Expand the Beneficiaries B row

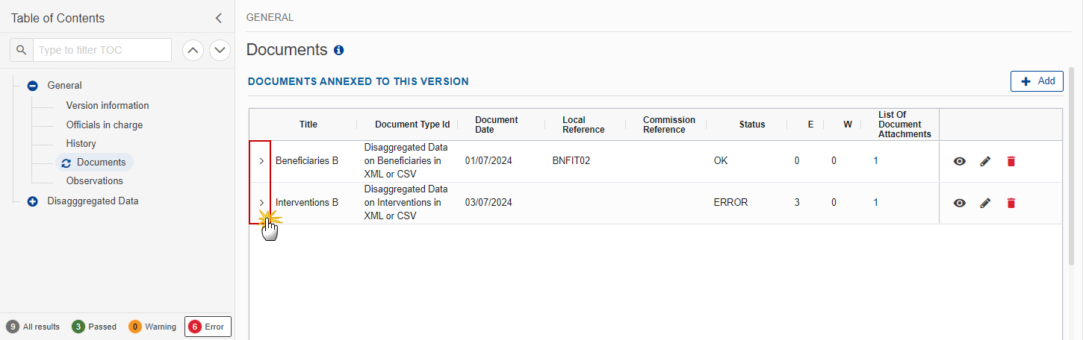[261, 161]
